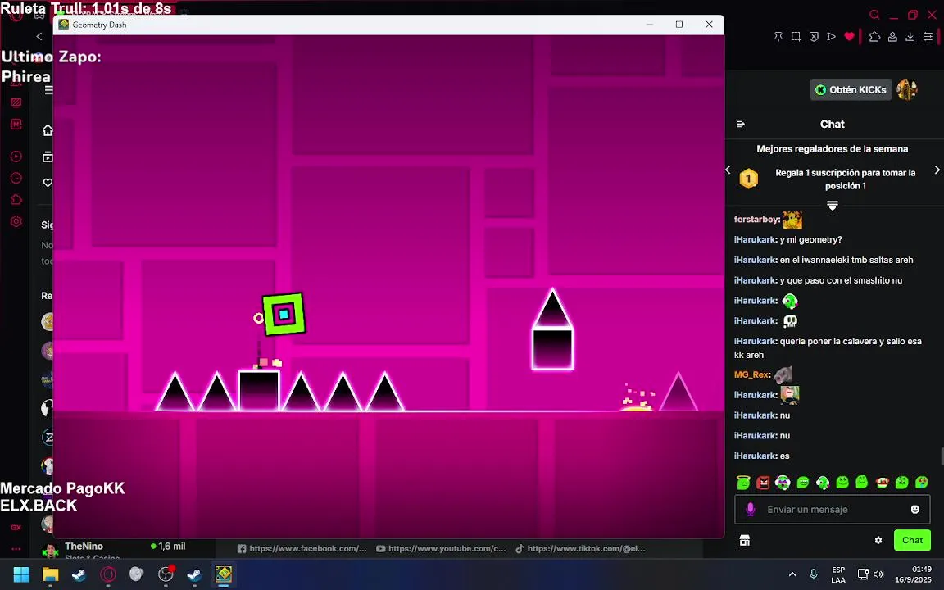Open the profile account icon in toolbar
944x590 pixels.
coord(893,37)
